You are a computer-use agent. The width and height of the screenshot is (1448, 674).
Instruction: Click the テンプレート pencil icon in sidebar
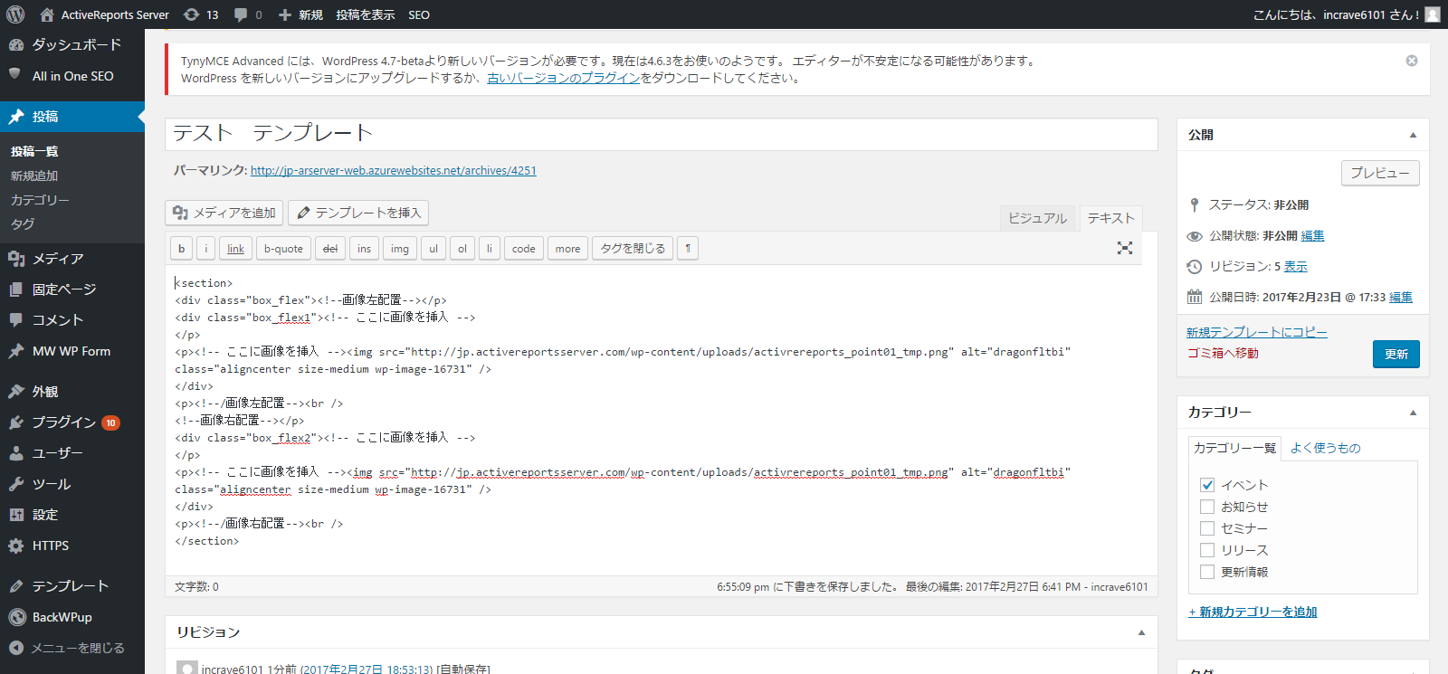16,586
